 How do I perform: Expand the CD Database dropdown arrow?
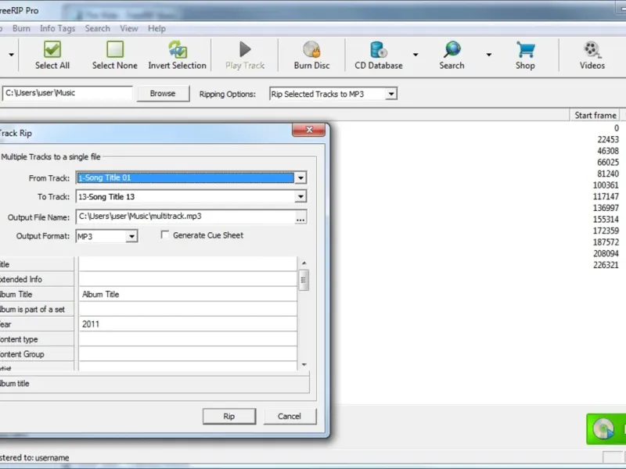click(x=416, y=55)
